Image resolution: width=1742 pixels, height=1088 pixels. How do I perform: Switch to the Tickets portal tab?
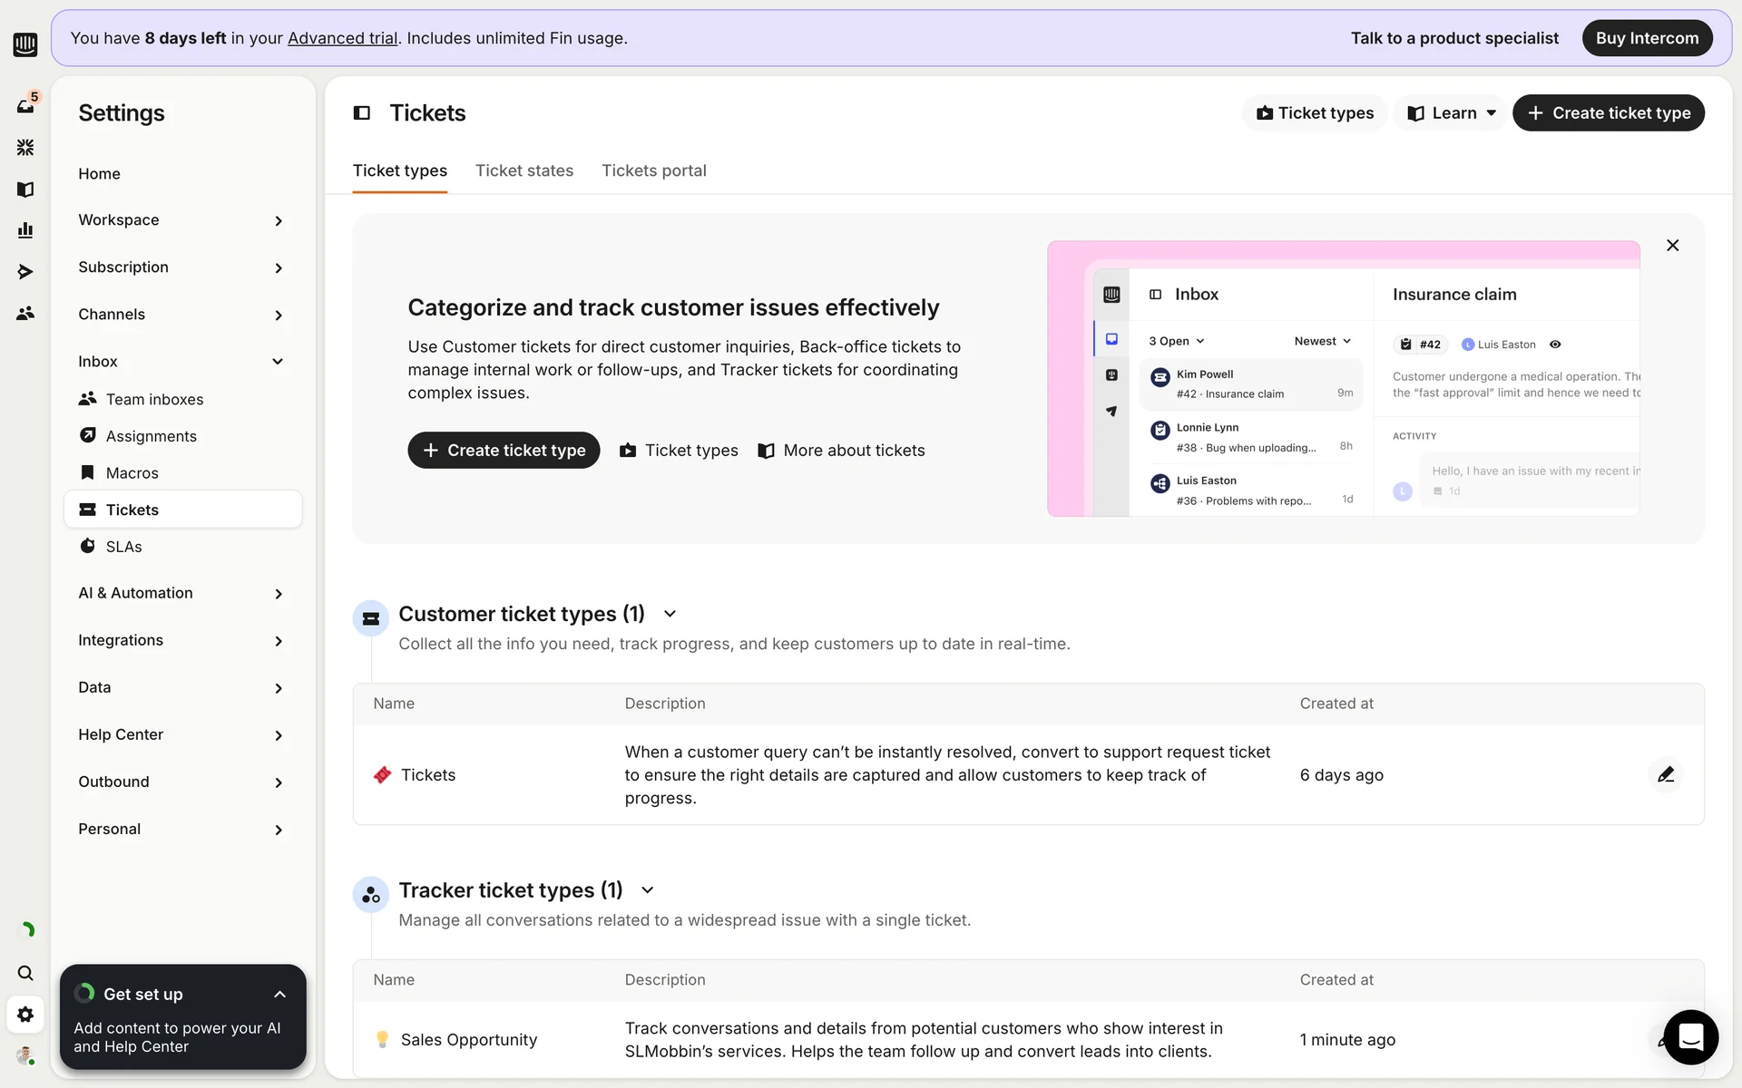pyautogui.click(x=653, y=170)
